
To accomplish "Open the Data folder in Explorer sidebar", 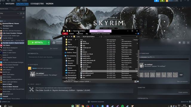I will point(69,42).
